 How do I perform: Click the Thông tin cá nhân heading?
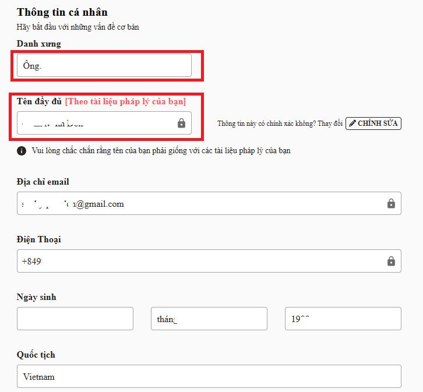tap(62, 12)
